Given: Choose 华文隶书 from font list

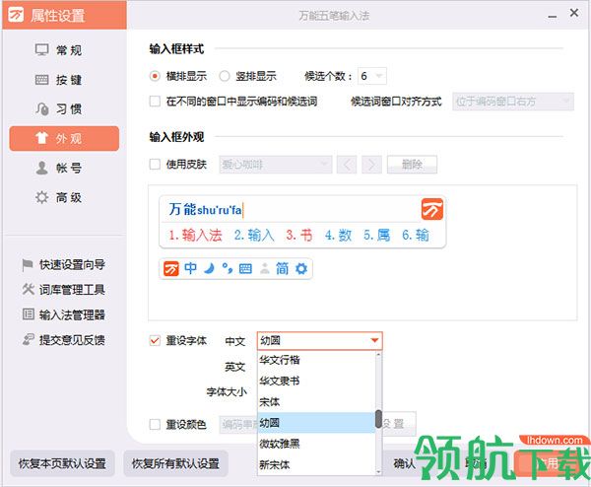Looking at the screenshot, I should pyautogui.click(x=316, y=381).
